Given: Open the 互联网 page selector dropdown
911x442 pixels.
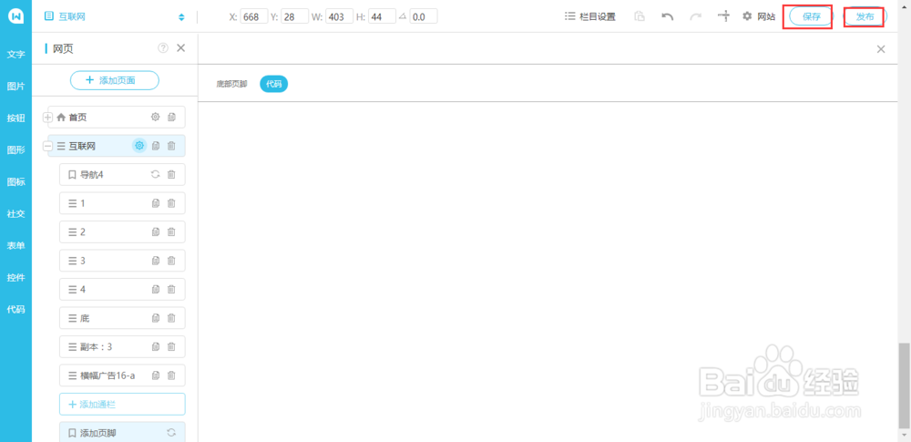Looking at the screenshot, I should [x=115, y=17].
